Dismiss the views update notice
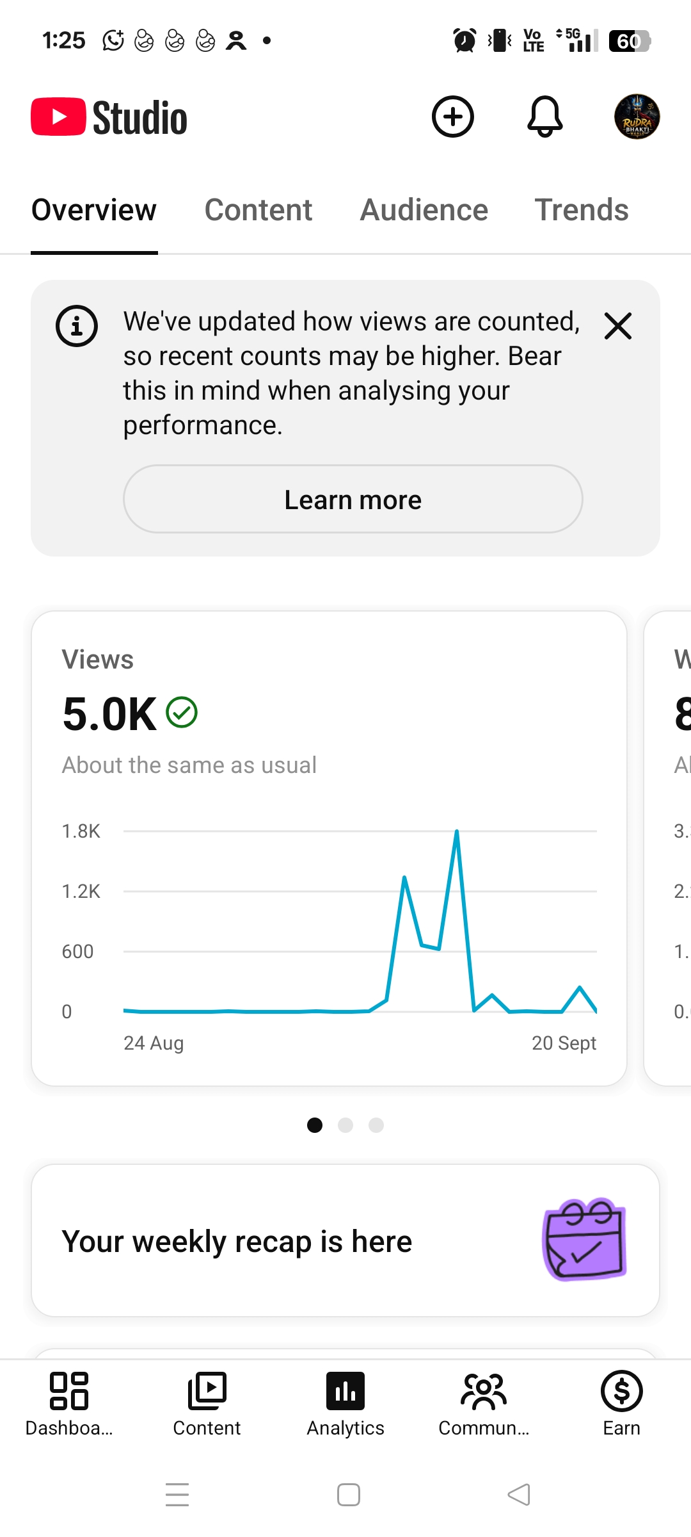The image size is (691, 1537). click(618, 326)
